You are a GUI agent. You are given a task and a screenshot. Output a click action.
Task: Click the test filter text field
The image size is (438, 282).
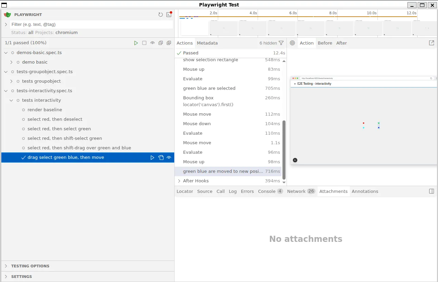(91, 24)
